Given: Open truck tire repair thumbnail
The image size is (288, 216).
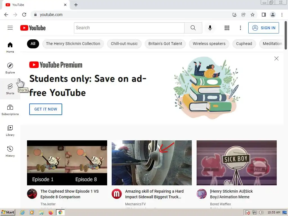Looking at the screenshot, I should click(x=152, y=163).
